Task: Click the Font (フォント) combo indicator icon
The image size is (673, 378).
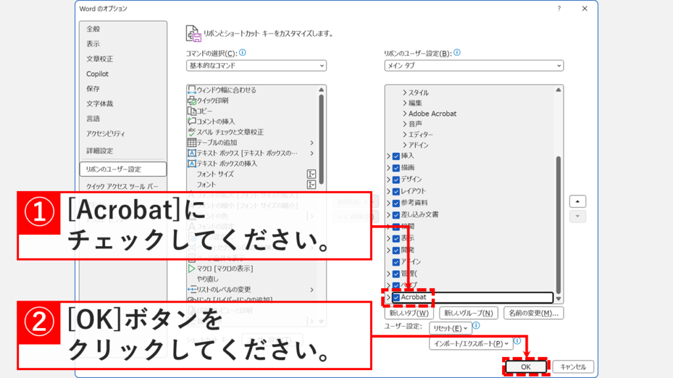Action: pyautogui.click(x=311, y=184)
